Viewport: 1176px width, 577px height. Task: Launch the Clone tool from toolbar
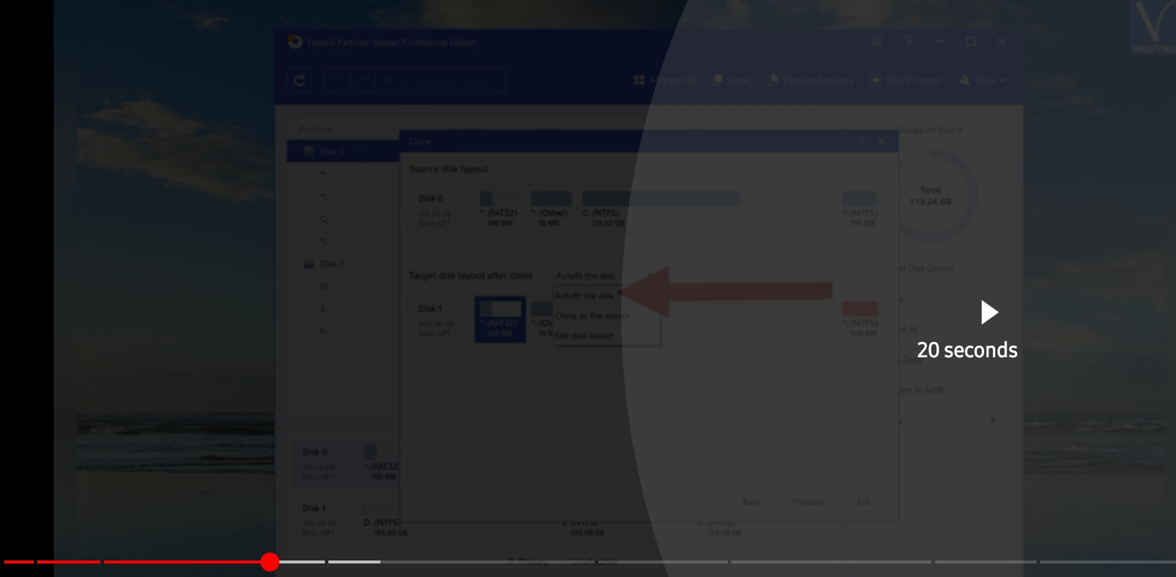pos(731,80)
